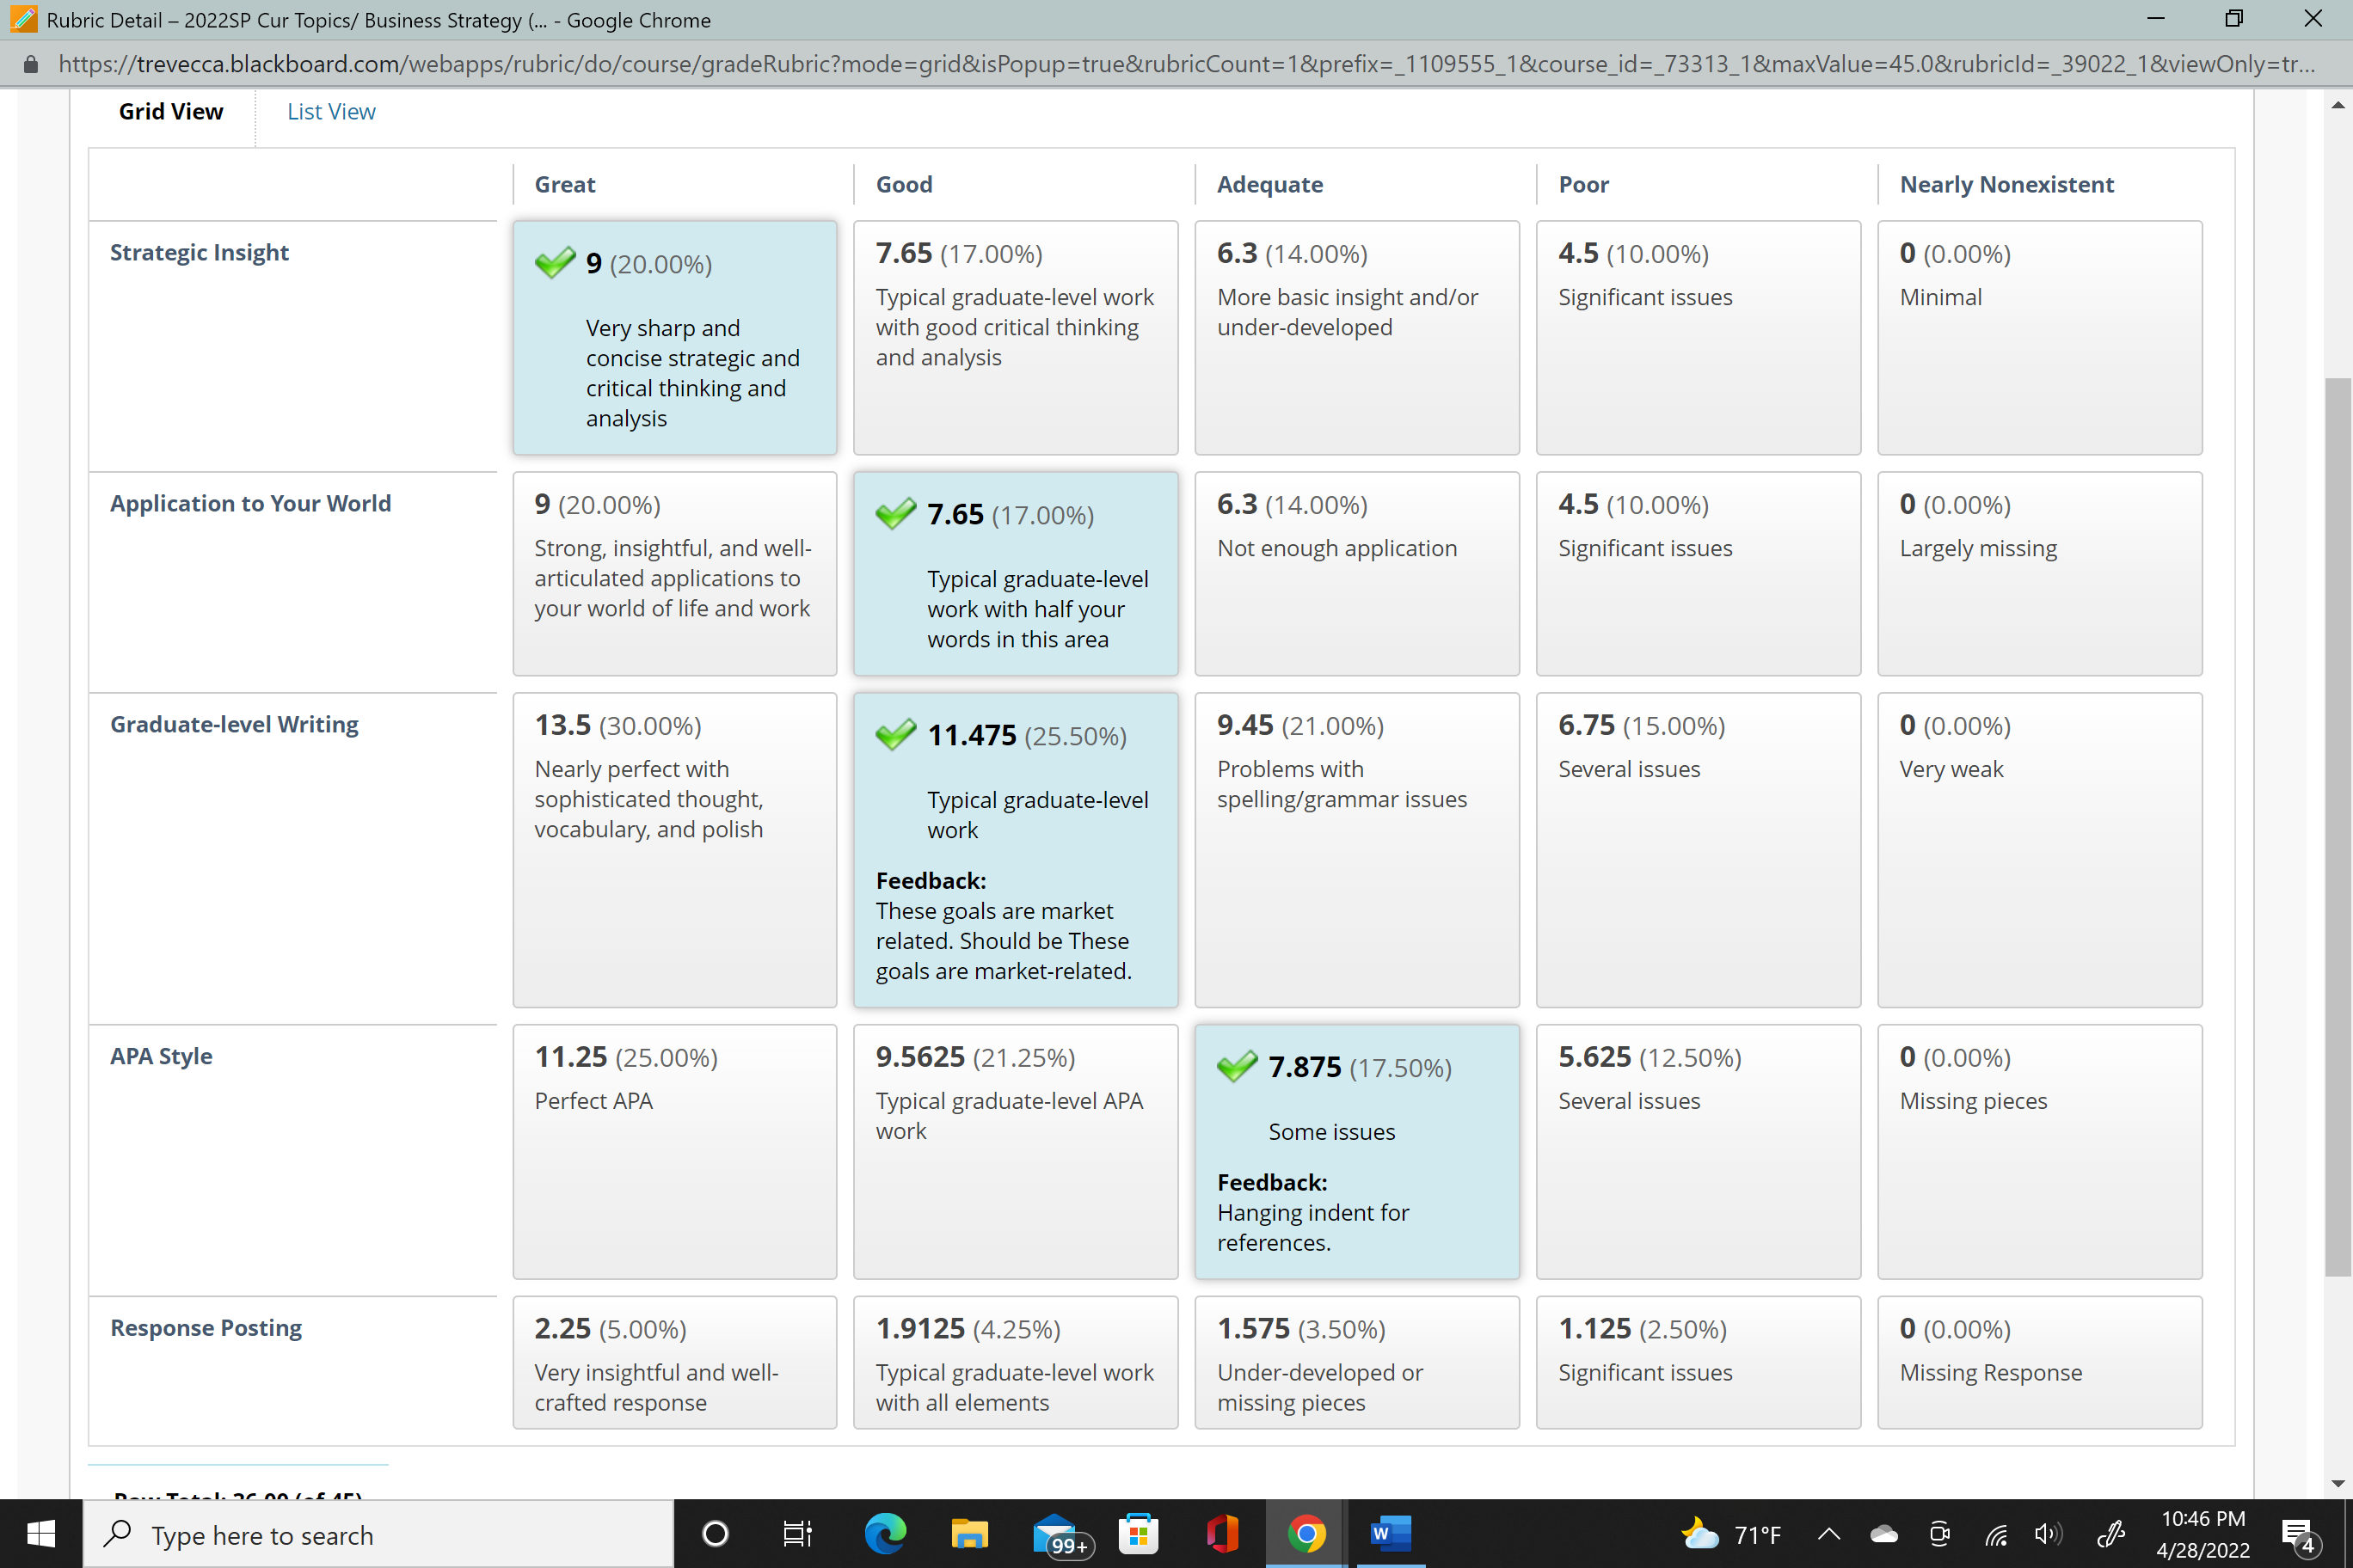The height and width of the screenshot is (1568, 2353).
Task: Click the green checkmark in Strategic Insight Great cell
Action: (x=556, y=262)
